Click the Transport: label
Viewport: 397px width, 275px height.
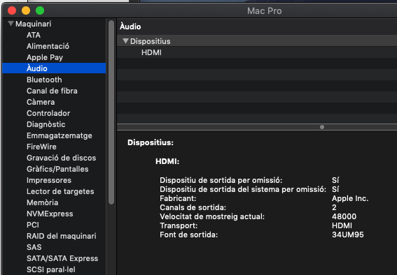click(x=179, y=225)
